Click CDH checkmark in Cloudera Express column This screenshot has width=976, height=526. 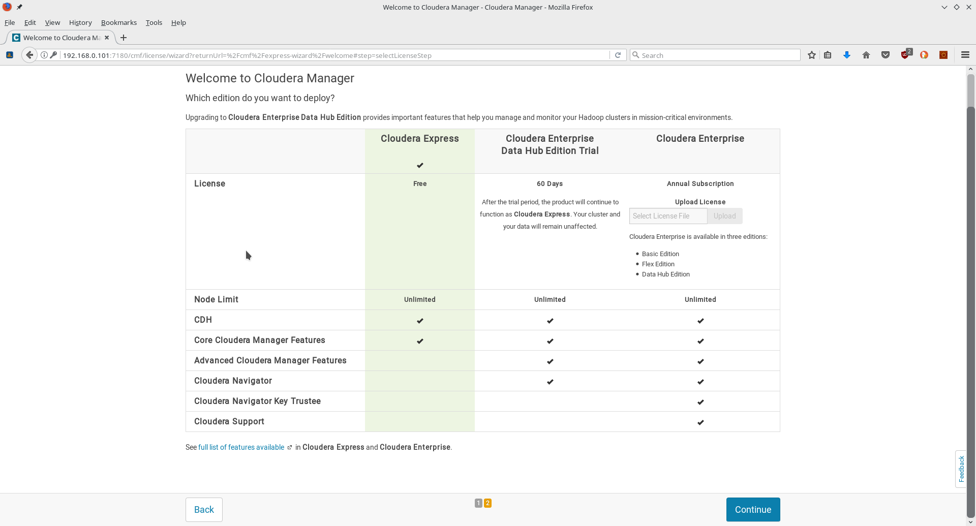point(420,320)
